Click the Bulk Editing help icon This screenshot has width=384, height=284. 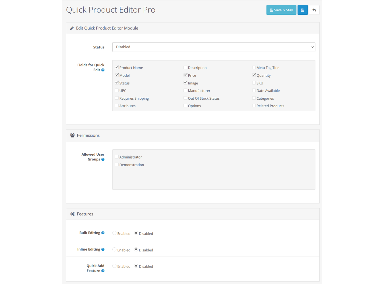click(103, 233)
